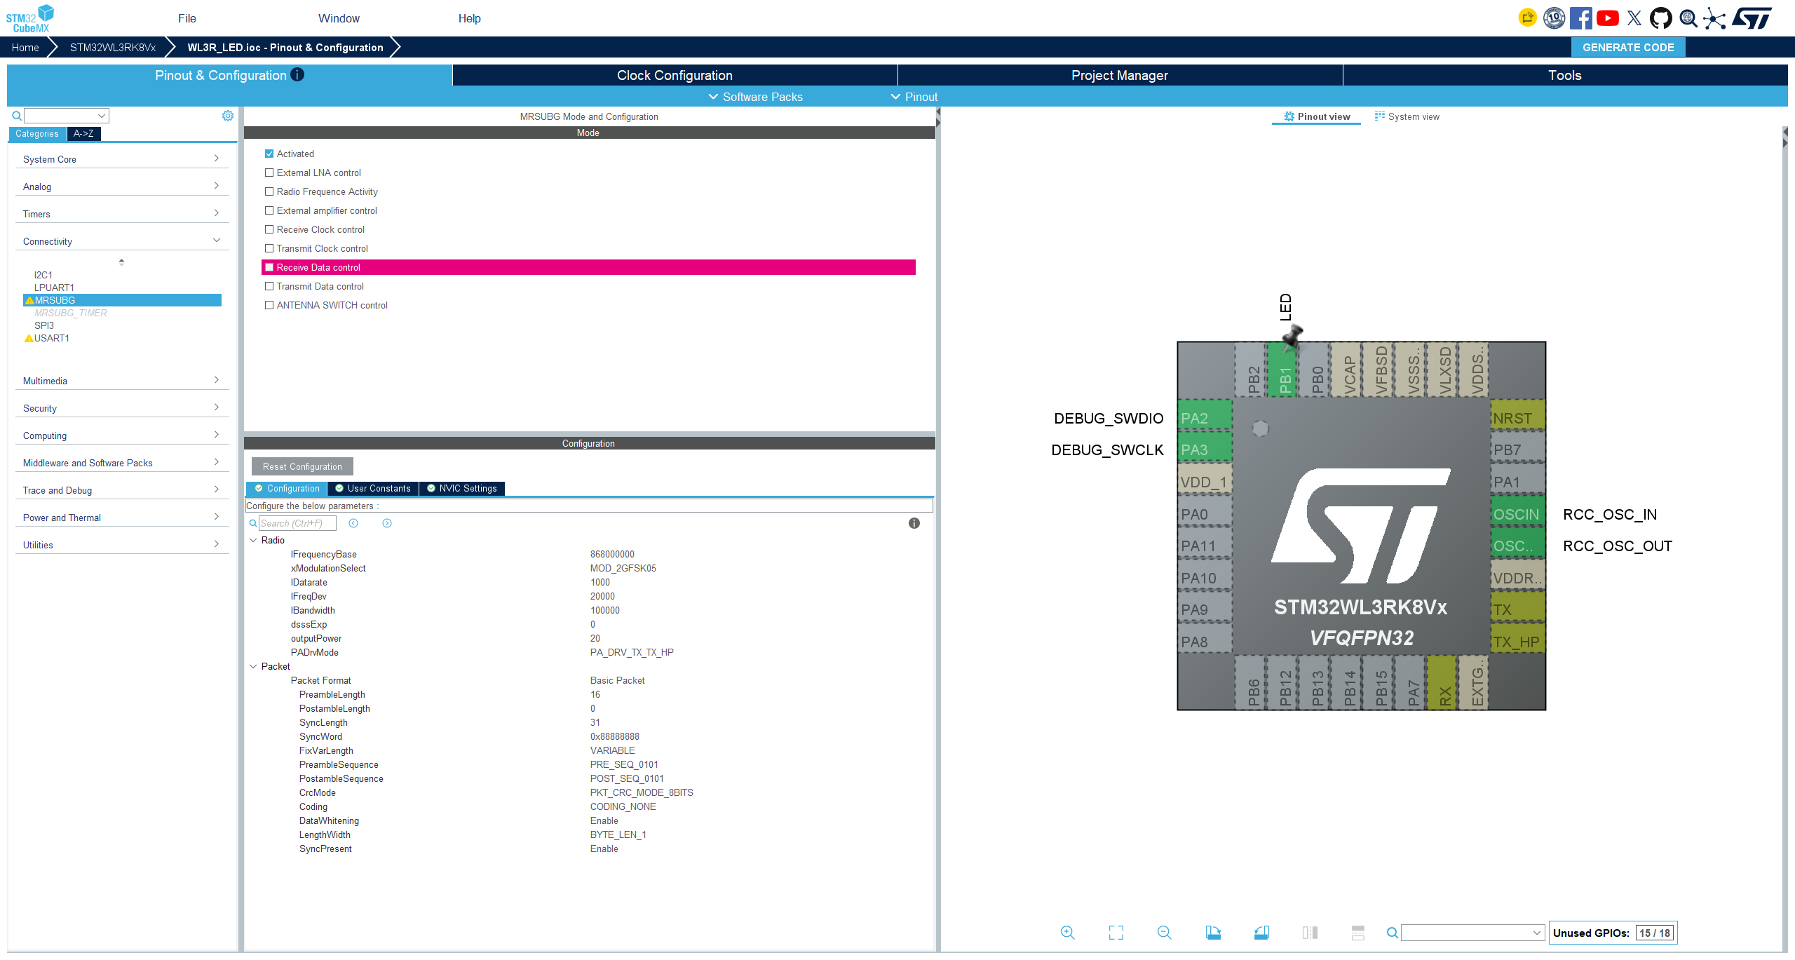Expand the System Core category
Viewport: 1795px width, 960px height.
[121, 159]
